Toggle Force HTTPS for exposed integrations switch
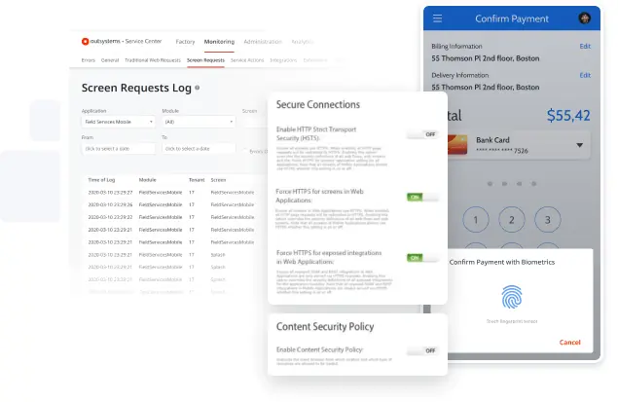 tap(422, 258)
